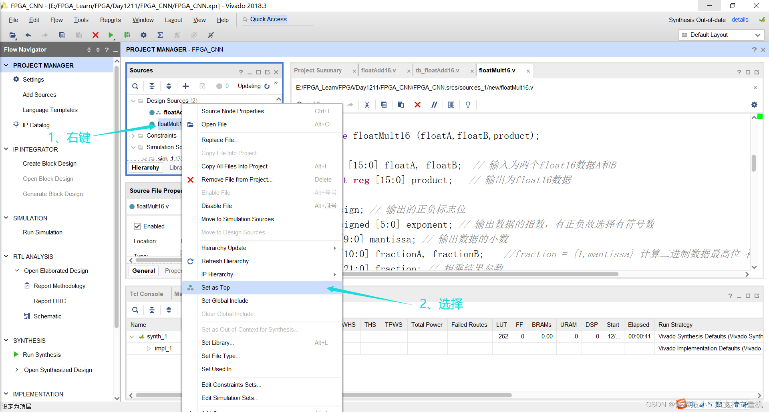Collapse the RTL ANALYSIS section
Image resolution: width=769 pixels, height=412 pixels.
pyautogui.click(x=6, y=256)
